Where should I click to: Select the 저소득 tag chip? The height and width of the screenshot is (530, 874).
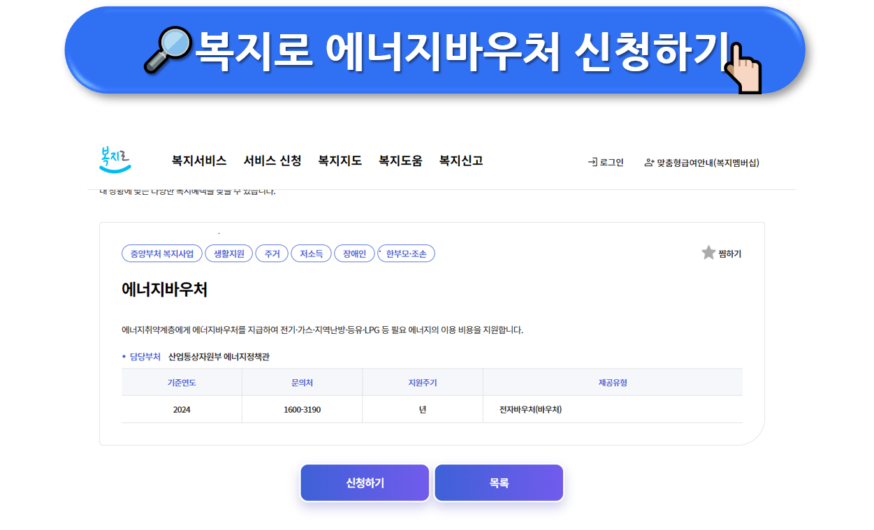(311, 253)
